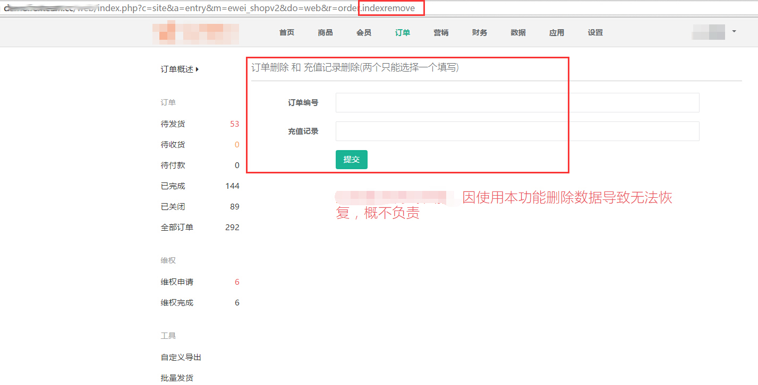758x385 pixels.
Task: Open 维权申请 in the sidebar
Action: coord(177,282)
